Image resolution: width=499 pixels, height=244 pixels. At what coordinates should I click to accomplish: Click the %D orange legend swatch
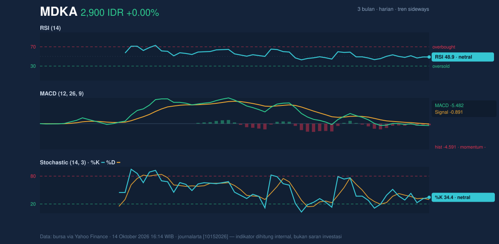(119, 163)
